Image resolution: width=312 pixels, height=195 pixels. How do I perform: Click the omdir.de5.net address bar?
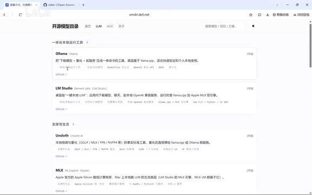(x=139, y=15)
